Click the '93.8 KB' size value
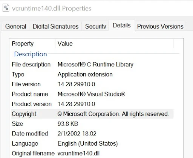This screenshot has height=158, width=193. click(68, 124)
